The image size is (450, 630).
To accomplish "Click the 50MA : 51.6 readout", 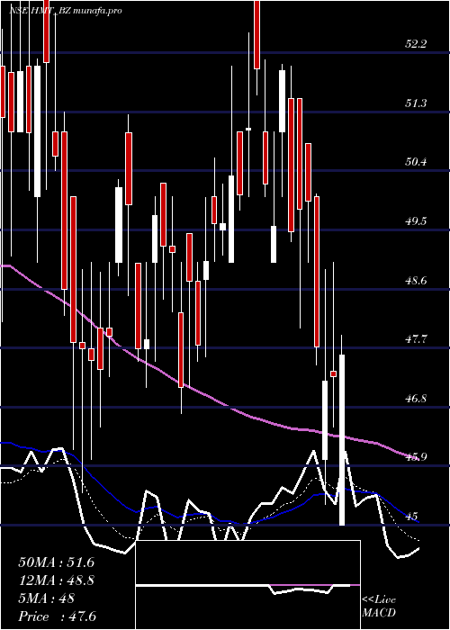I will (x=56, y=562).
